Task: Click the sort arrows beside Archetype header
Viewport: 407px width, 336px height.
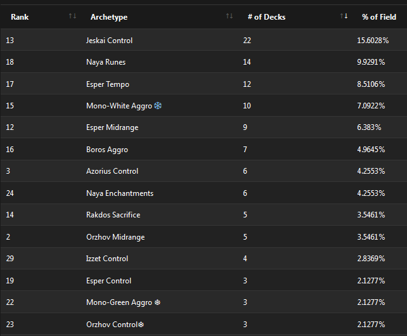Action: pyautogui.click(x=229, y=16)
